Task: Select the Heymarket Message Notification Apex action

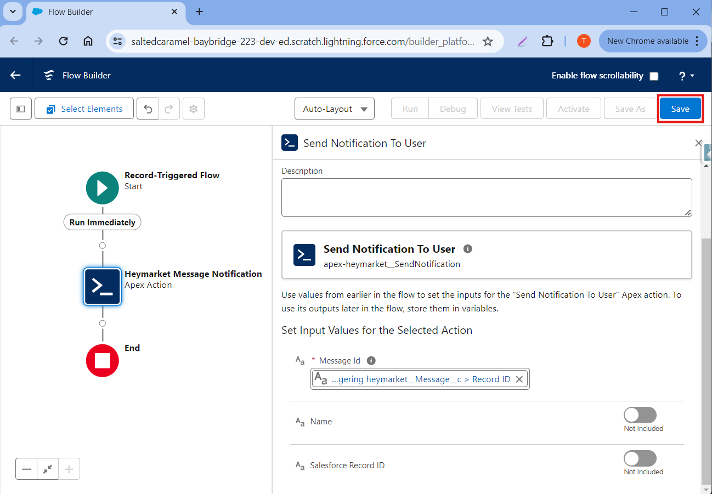Action: (x=103, y=286)
